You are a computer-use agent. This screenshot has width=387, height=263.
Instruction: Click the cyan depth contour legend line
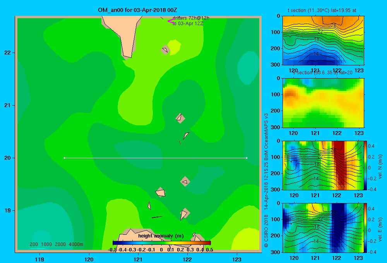click(37, 248)
